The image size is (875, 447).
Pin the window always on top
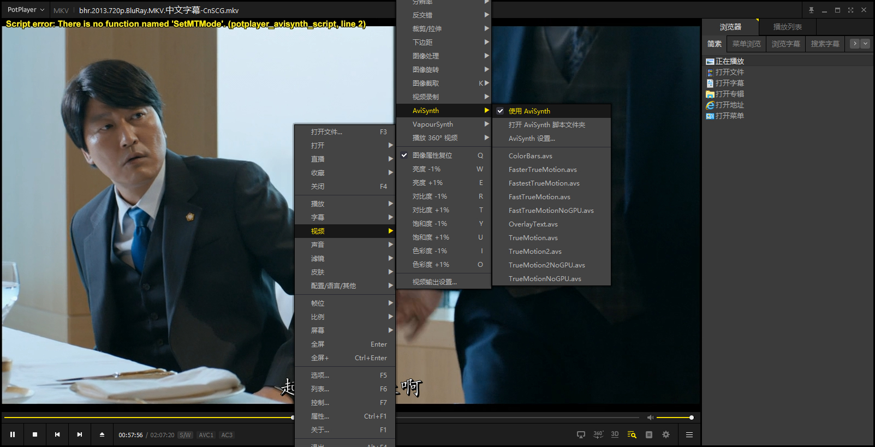(811, 10)
